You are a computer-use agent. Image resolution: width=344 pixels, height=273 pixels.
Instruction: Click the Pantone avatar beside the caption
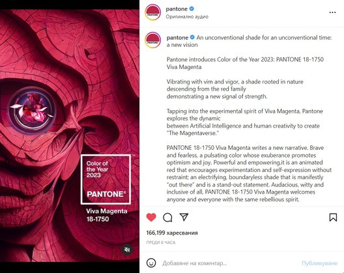pyautogui.click(x=153, y=40)
